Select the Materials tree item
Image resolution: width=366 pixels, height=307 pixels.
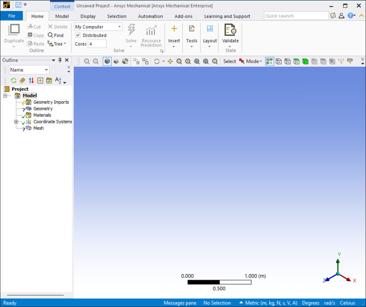click(x=42, y=115)
